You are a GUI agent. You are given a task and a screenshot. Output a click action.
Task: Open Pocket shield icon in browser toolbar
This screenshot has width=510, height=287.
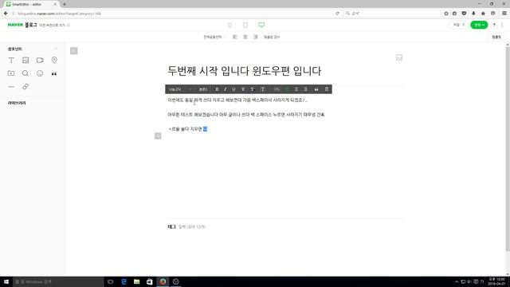(x=464, y=14)
